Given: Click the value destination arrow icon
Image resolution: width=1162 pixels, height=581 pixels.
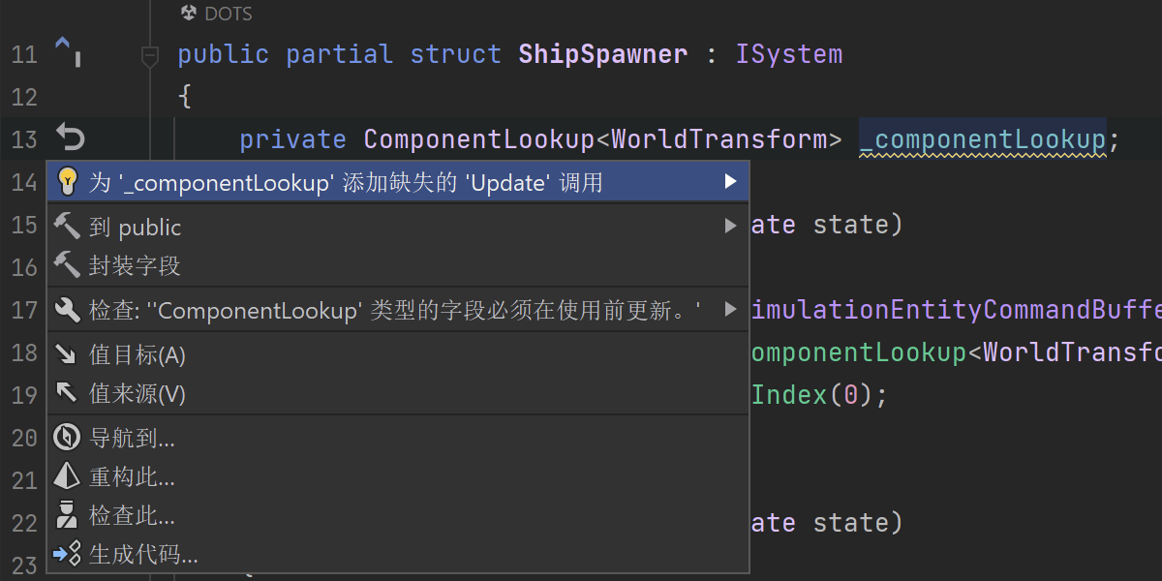Looking at the screenshot, I should pyautogui.click(x=67, y=354).
